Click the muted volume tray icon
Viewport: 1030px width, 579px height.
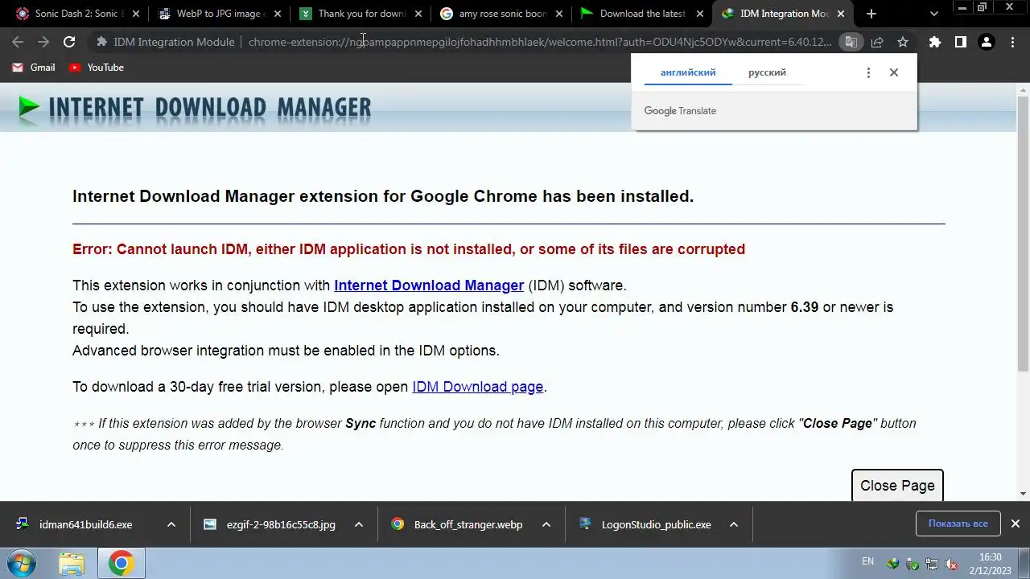(x=950, y=564)
